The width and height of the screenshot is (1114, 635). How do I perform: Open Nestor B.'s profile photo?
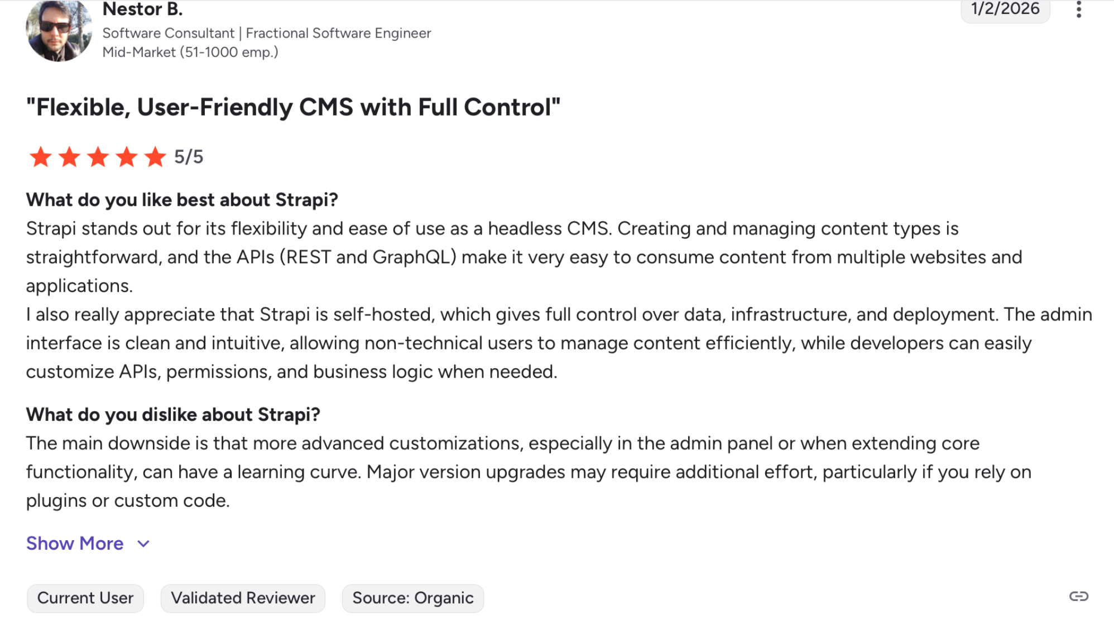pyautogui.click(x=59, y=31)
